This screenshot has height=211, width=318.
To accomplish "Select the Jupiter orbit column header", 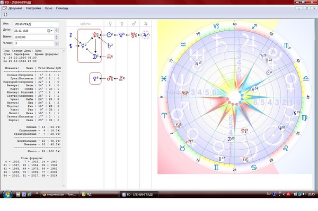I will coord(146,24).
